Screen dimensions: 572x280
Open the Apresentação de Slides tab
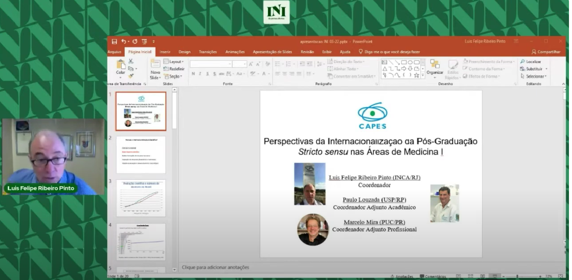(272, 52)
